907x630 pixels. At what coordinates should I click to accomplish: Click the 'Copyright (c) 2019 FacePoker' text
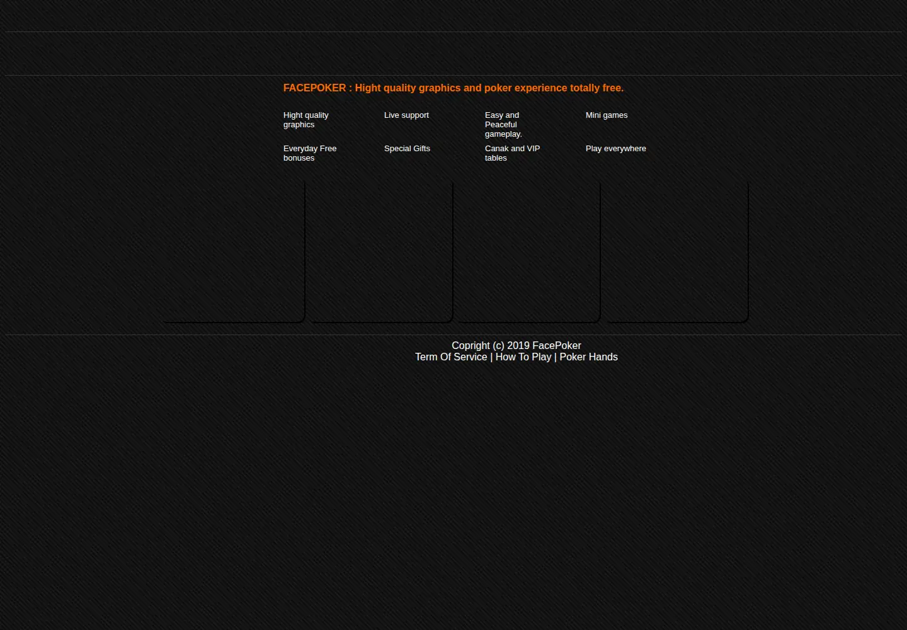[516, 346]
